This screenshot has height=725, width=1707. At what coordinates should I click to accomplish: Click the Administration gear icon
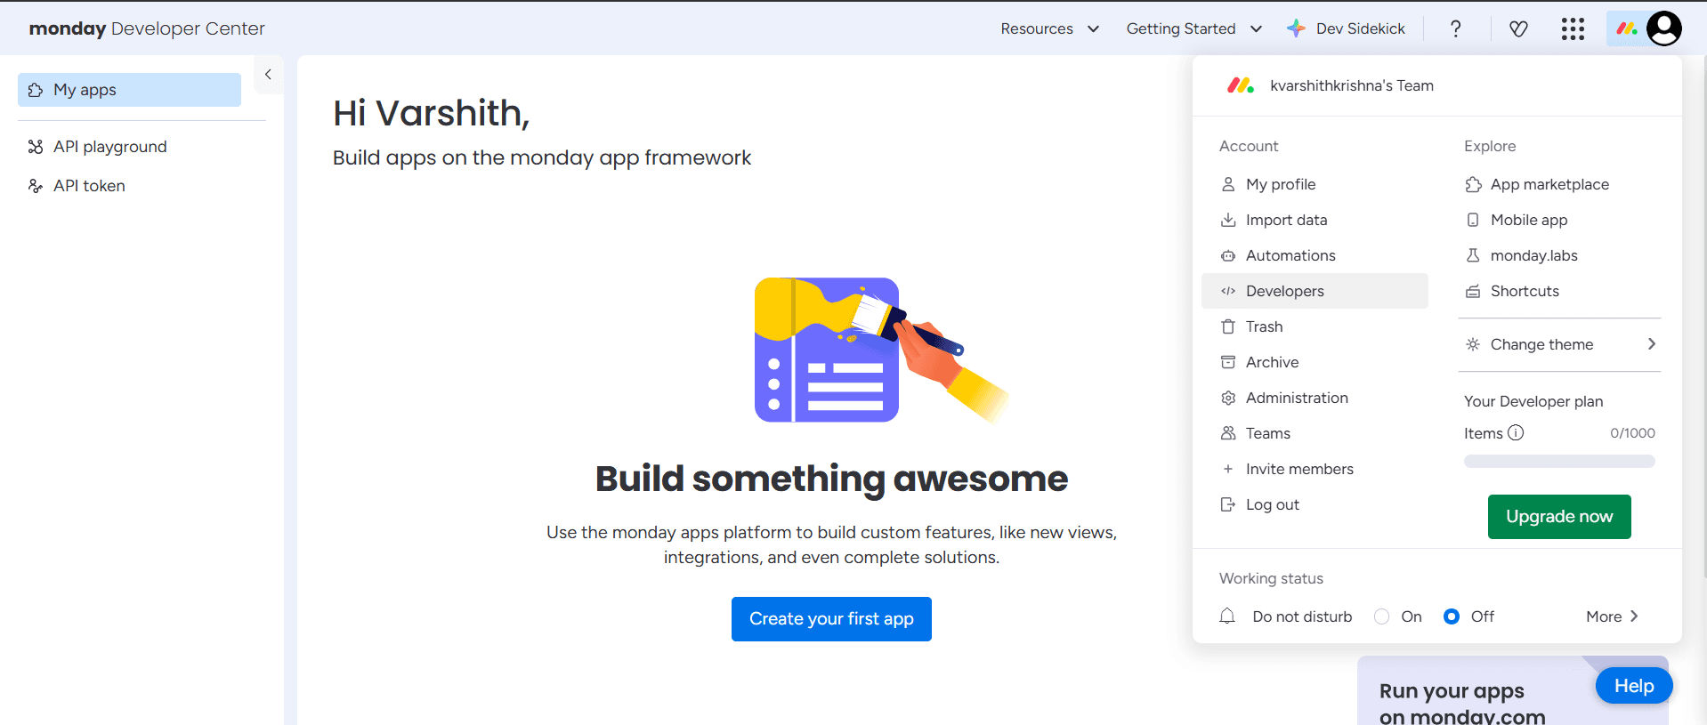(1228, 398)
